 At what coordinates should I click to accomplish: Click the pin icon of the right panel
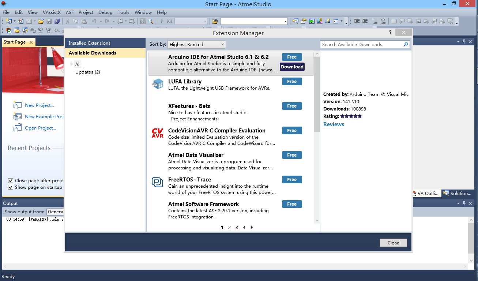coord(464,42)
